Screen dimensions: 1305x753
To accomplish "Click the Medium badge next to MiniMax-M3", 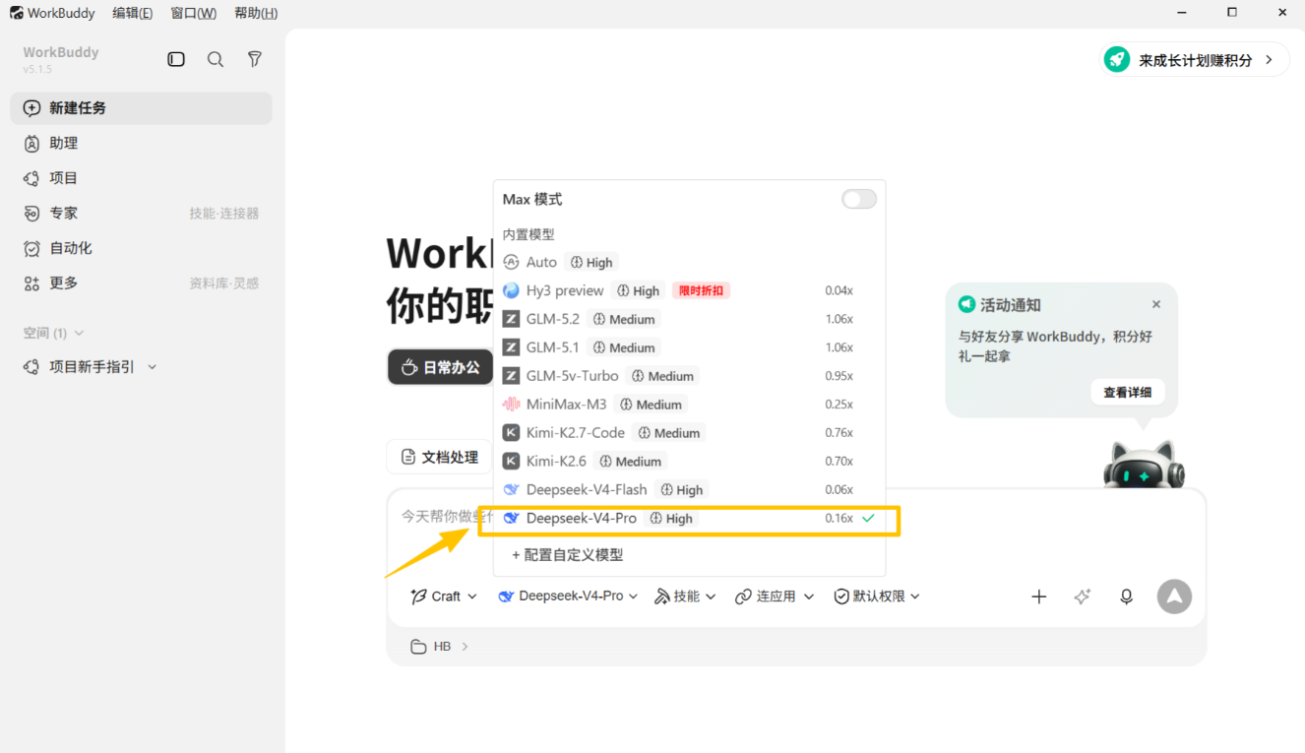I will (x=651, y=405).
